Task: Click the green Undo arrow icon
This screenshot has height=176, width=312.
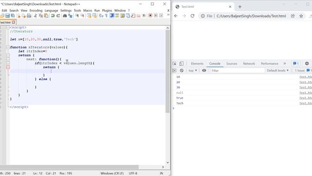Action: [53, 16]
